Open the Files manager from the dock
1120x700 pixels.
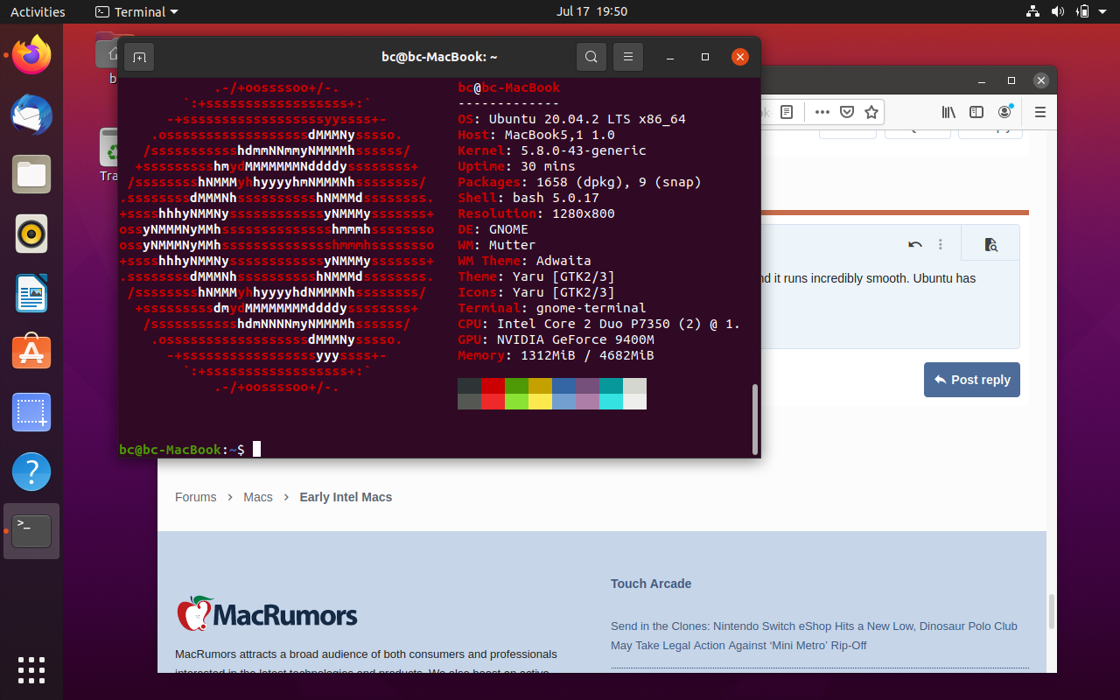(31, 174)
